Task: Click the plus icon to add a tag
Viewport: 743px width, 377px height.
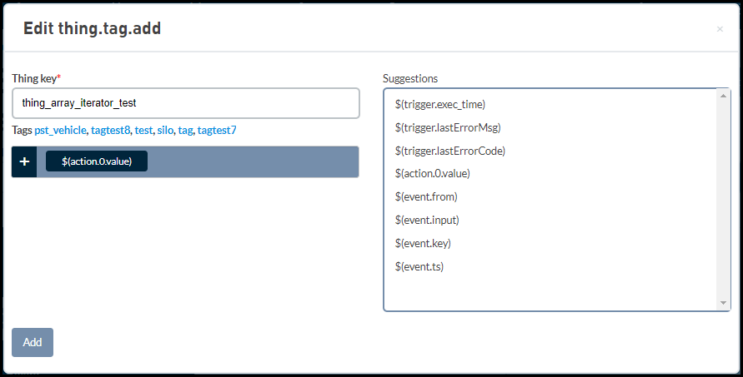Action: [24, 161]
